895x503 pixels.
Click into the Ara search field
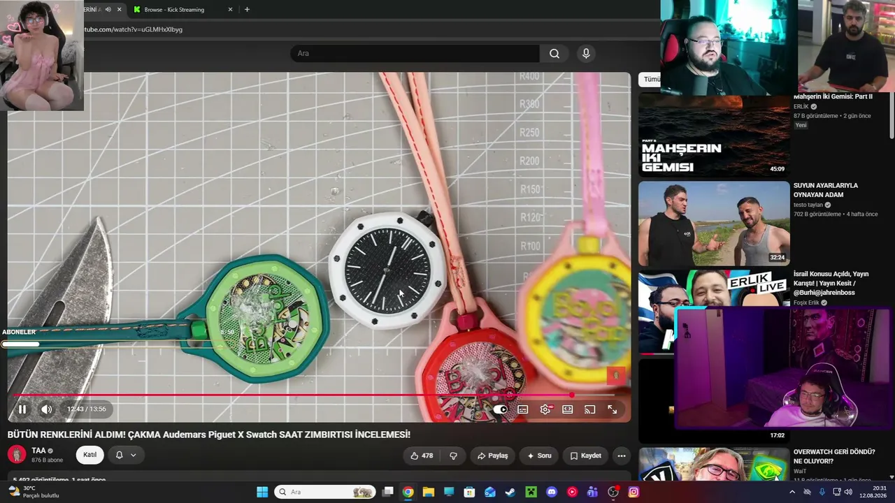pyautogui.click(x=415, y=53)
